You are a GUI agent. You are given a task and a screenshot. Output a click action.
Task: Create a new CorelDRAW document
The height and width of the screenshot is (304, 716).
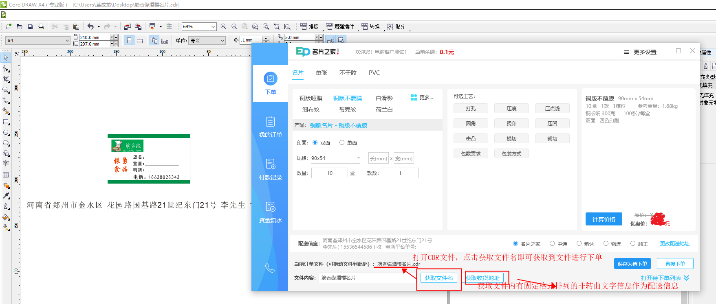click(9, 27)
